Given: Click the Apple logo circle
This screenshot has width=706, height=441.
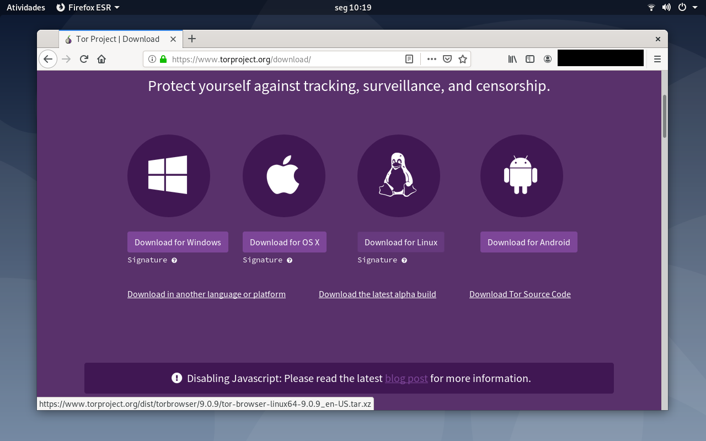Looking at the screenshot, I should pos(284,176).
